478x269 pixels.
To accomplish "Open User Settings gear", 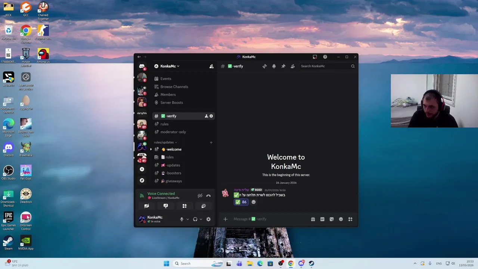I will point(208,219).
